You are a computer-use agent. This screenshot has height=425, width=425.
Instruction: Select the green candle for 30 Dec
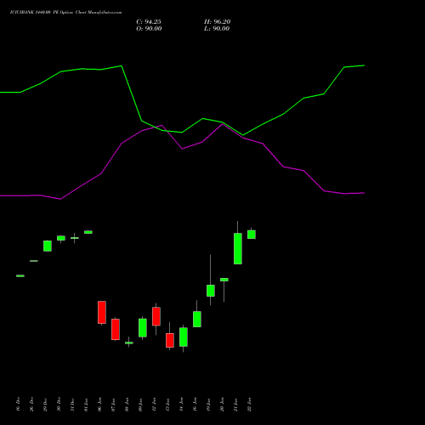point(61,238)
